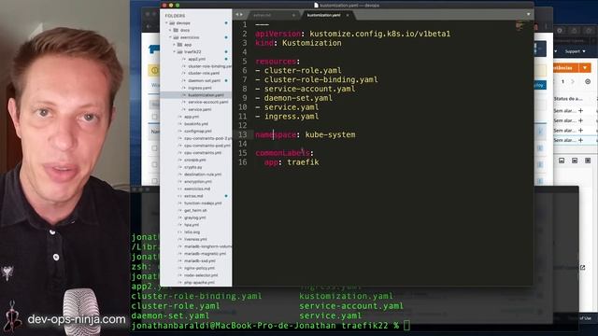Switch to the kustomization.yaml tab
Viewport: 598px width, 336px height.
(324, 15)
